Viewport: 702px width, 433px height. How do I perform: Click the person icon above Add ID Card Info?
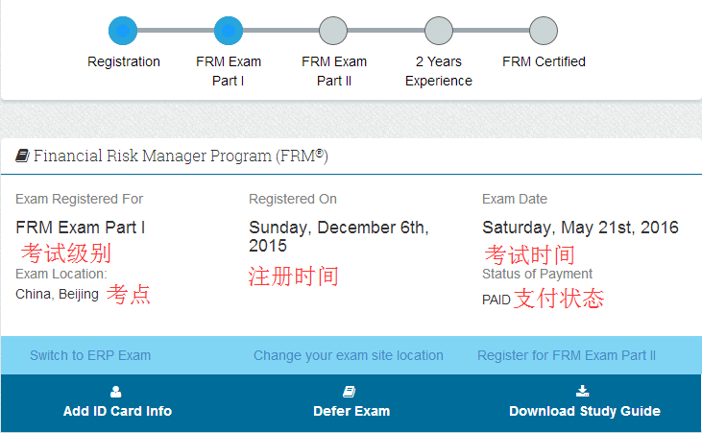pos(116,391)
